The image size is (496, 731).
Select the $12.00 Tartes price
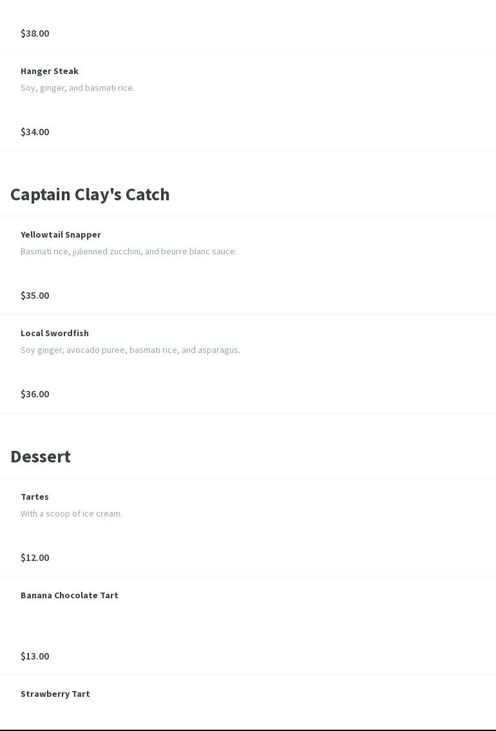click(x=35, y=558)
